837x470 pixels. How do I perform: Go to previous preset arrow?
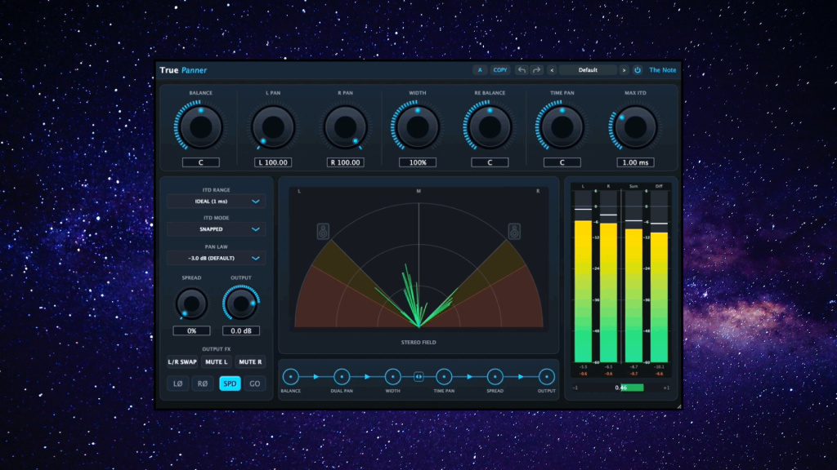(552, 70)
